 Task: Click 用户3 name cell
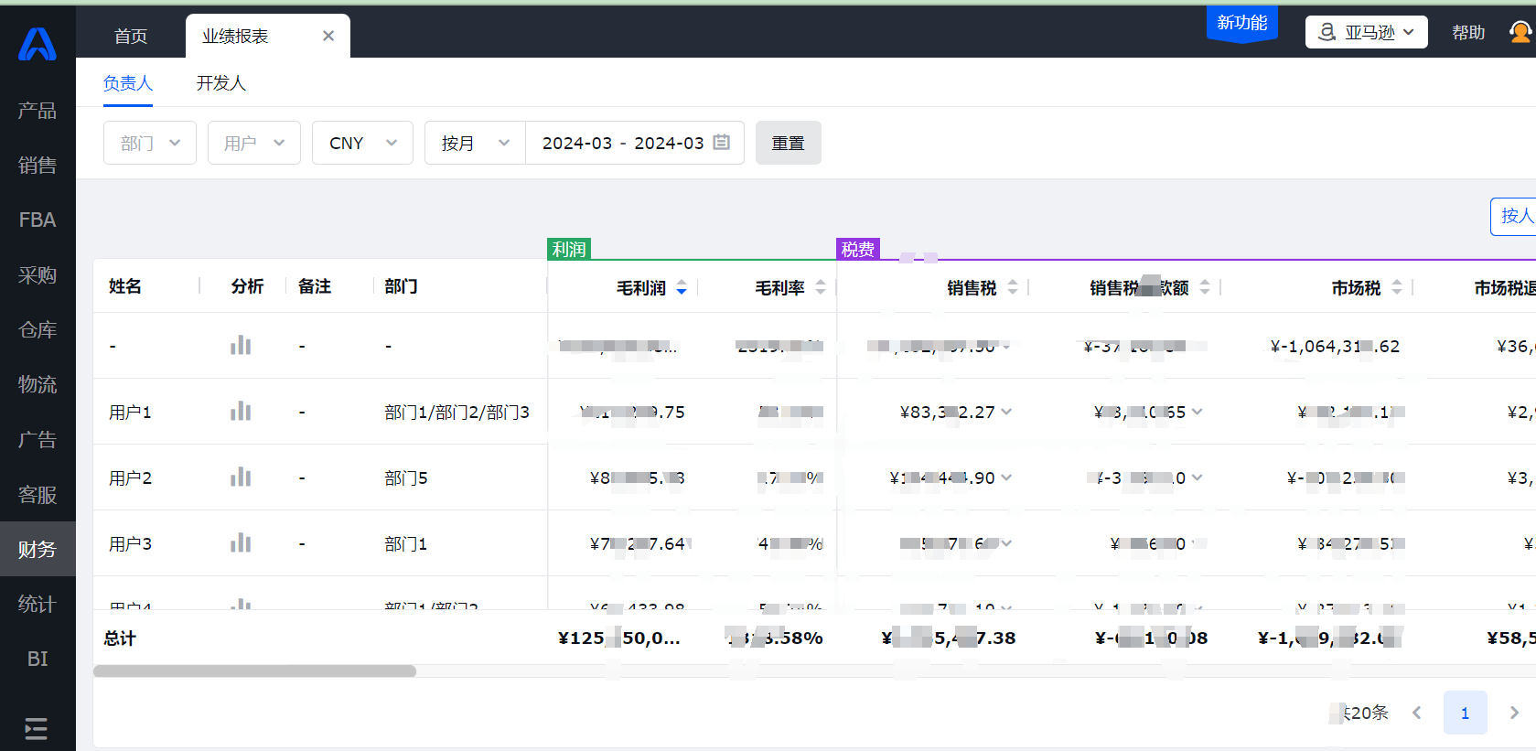pos(130,544)
